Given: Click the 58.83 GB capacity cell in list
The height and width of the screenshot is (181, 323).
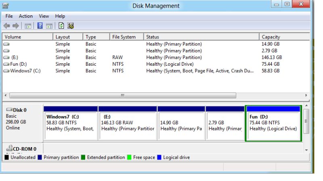Looking at the screenshot, I should (x=271, y=71).
